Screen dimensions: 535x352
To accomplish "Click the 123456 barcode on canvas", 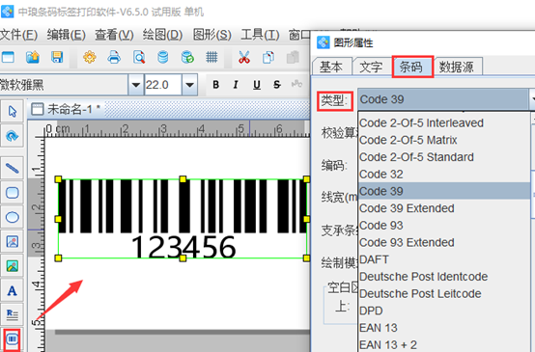I will click(183, 219).
